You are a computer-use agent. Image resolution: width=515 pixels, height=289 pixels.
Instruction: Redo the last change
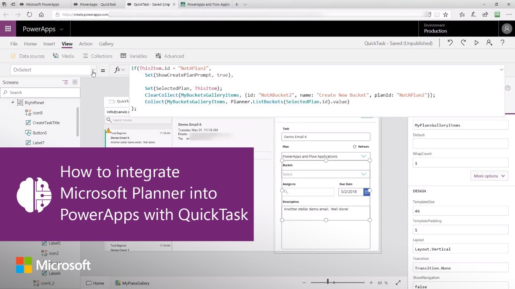463,43
